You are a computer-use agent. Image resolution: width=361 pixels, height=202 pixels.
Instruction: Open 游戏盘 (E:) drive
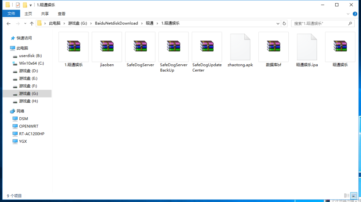tap(28, 78)
